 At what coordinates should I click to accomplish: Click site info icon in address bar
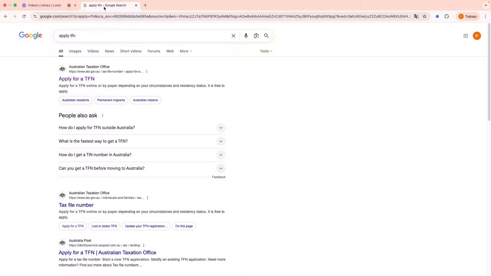pos(35,16)
